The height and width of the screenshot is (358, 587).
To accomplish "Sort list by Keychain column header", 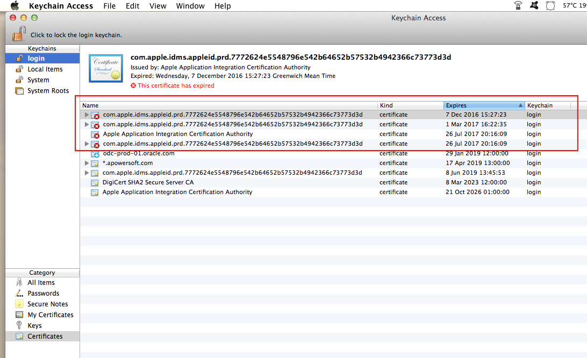I will pyautogui.click(x=547, y=105).
